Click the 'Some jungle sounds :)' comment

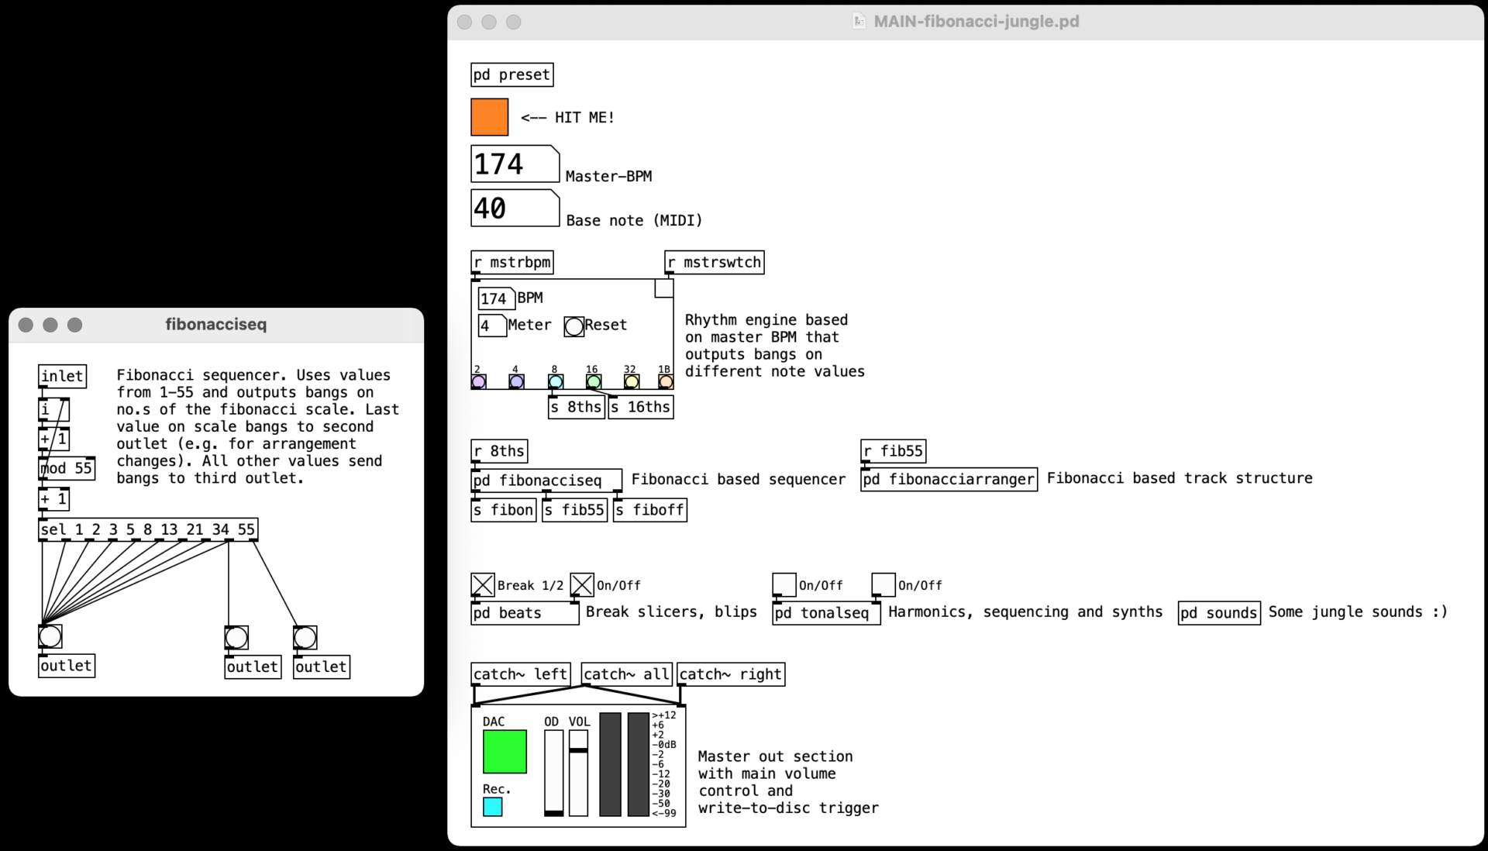pyautogui.click(x=1358, y=612)
